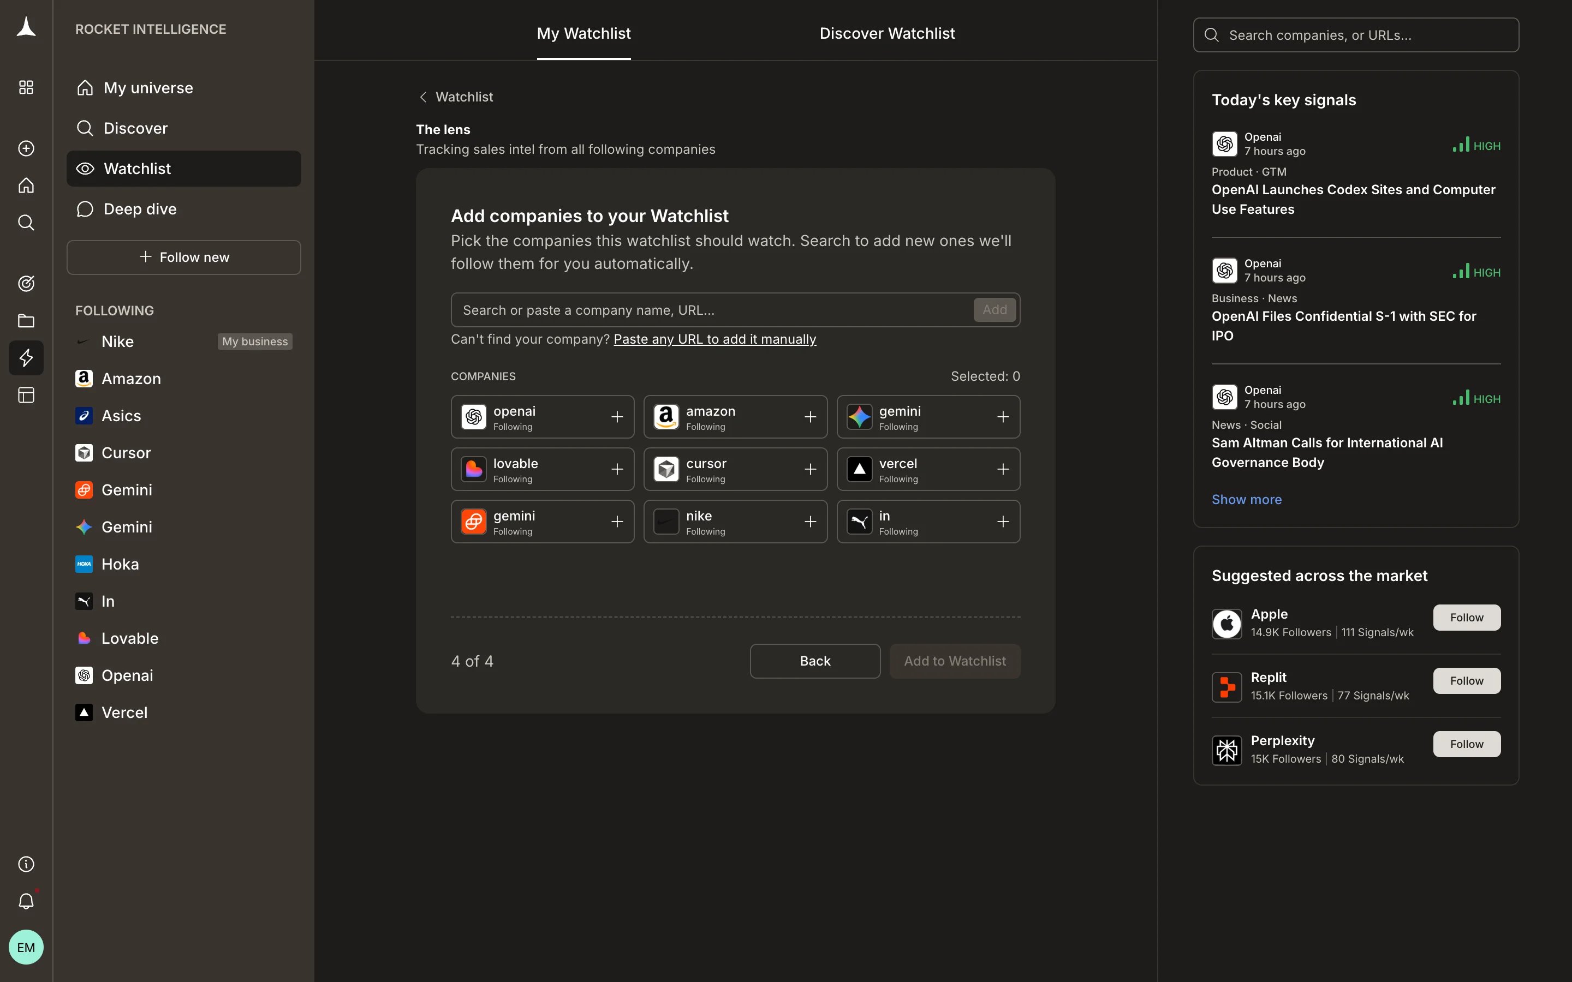Follow Perplexity in suggestions

pos(1466,744)
